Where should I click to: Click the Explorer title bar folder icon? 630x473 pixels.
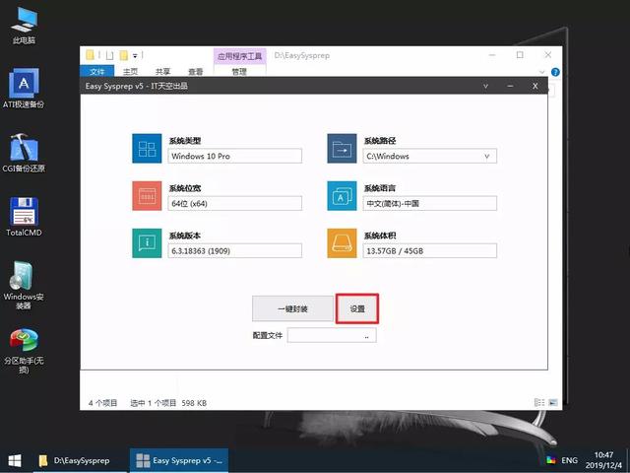tap(90, 55)
